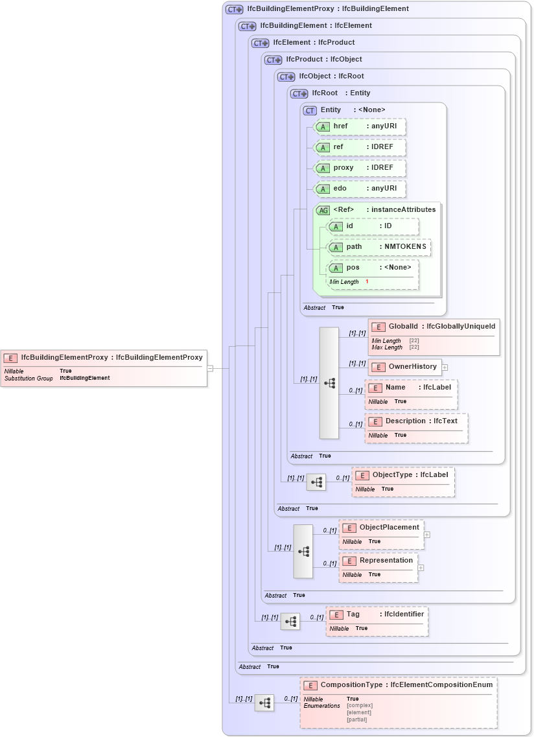Select the A icon for the pos attribute
Screen dimensions: 534x737
[336, 268]
